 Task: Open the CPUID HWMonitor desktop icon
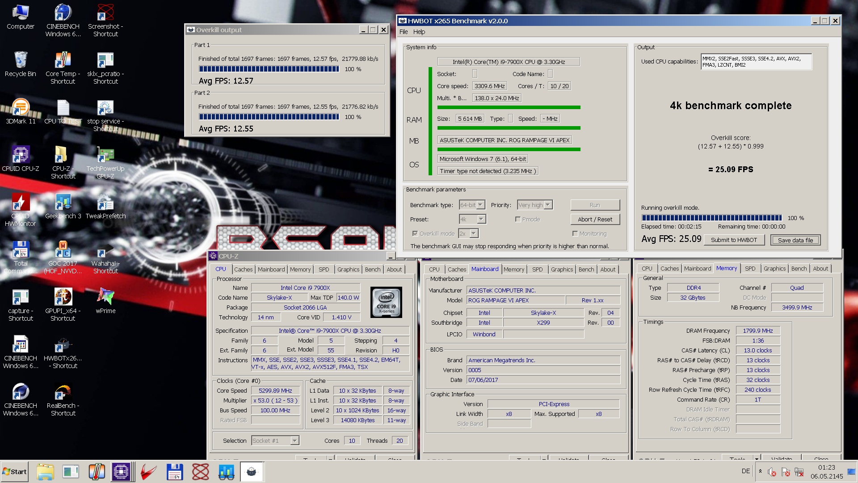tap(21, 210)
